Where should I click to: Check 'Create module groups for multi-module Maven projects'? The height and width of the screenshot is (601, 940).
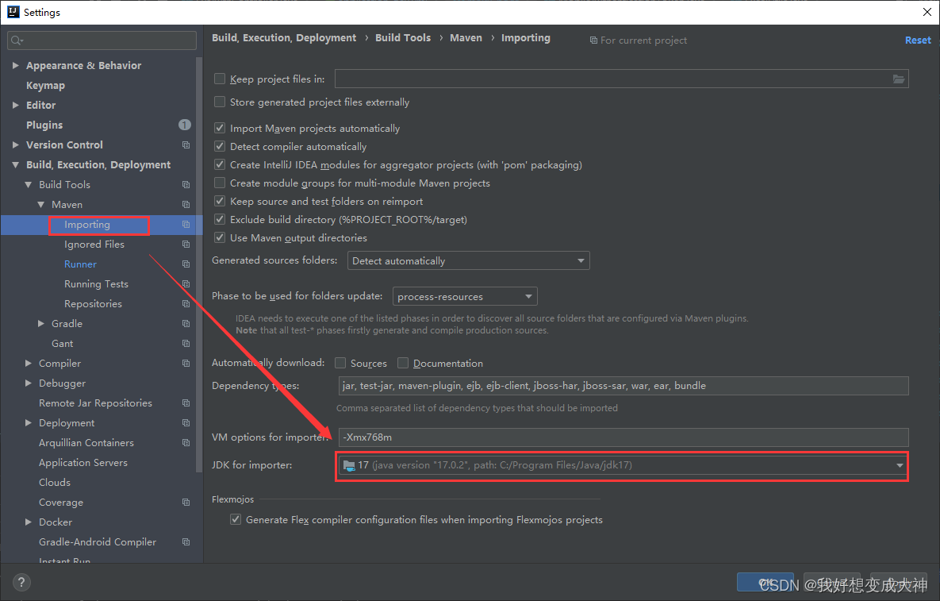click(x=220, y=183)
